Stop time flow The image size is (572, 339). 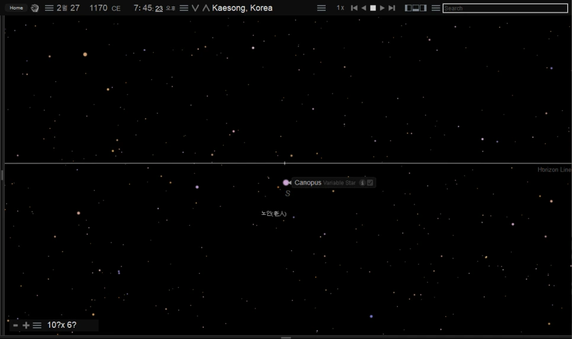[373, 8]
